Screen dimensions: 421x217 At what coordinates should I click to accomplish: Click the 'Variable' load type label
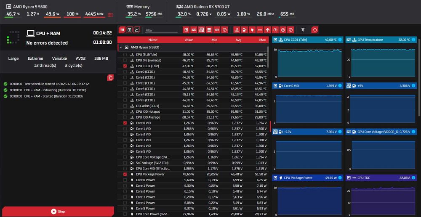pyautogui.click(x=60, y=58)
